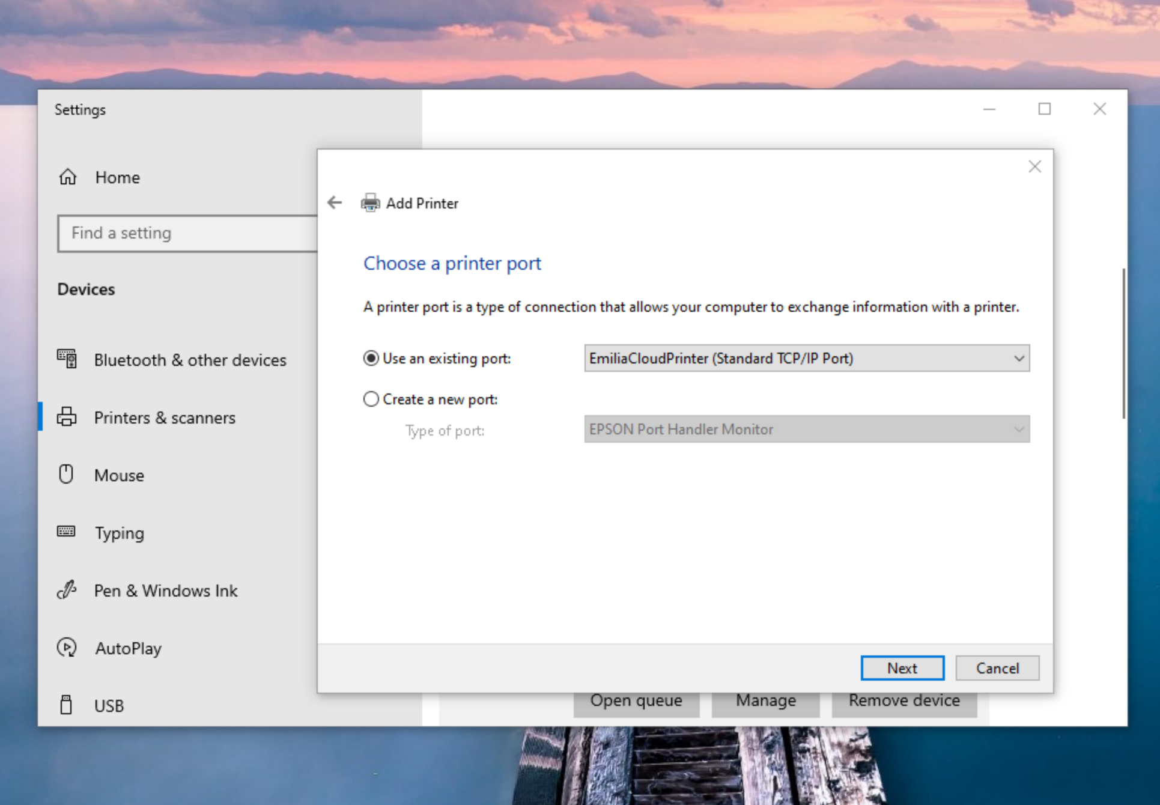
Task: Select the Create a new port option
Action: coord(371,399)
